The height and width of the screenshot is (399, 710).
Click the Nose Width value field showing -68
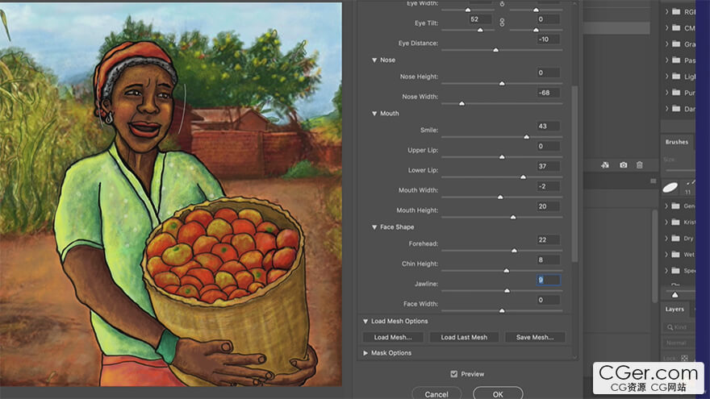(x=549, y=93)
